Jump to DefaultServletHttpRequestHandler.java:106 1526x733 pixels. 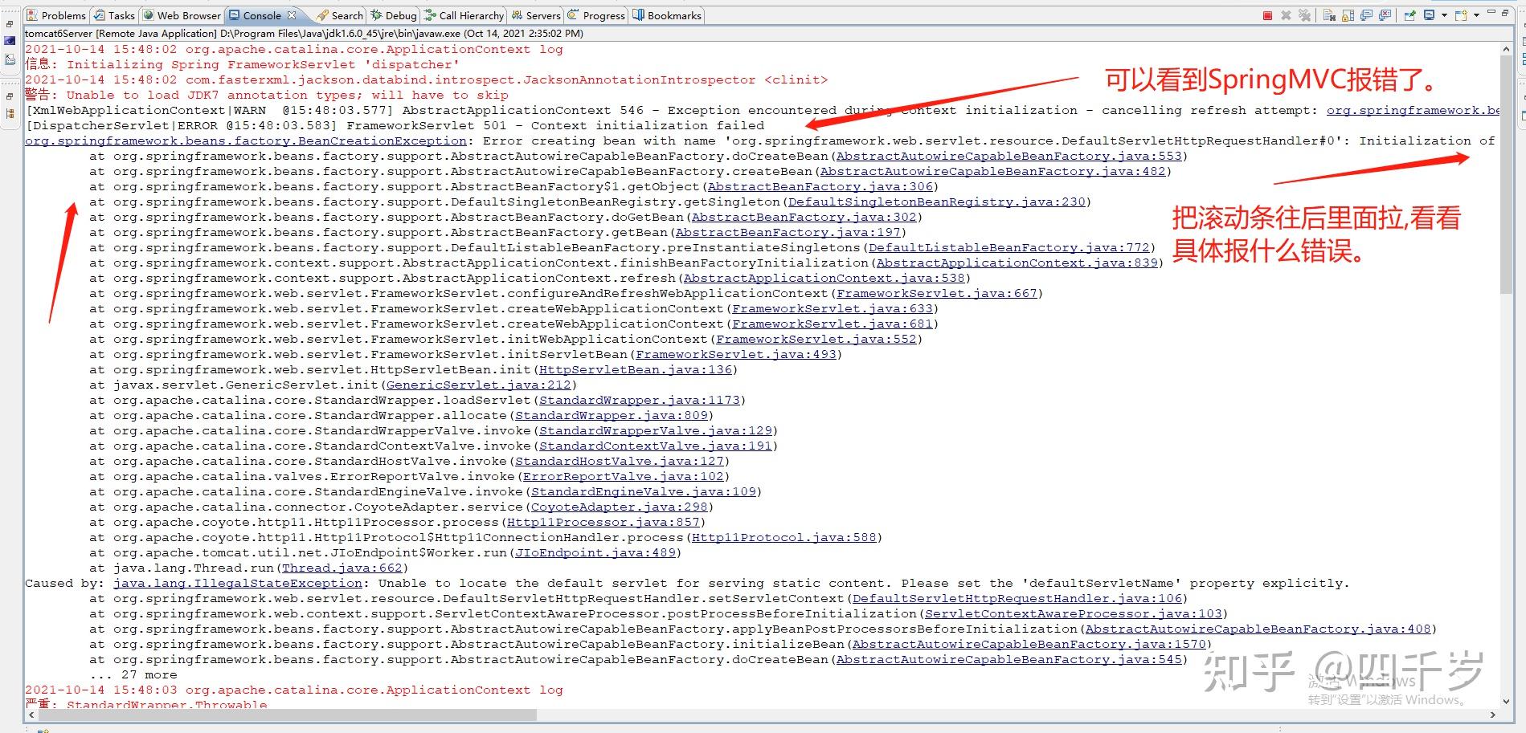coord(1017,598)
